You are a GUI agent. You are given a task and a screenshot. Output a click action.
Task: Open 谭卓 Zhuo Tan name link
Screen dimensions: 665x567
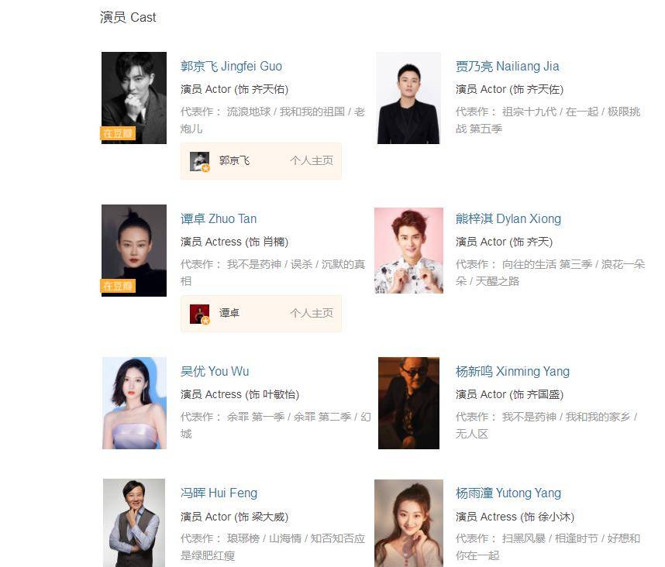point(219,218)
